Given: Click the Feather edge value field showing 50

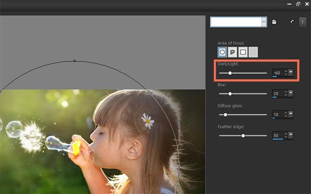Looking at the screenshot, I should pyautogui.click(x=278, y=135).
